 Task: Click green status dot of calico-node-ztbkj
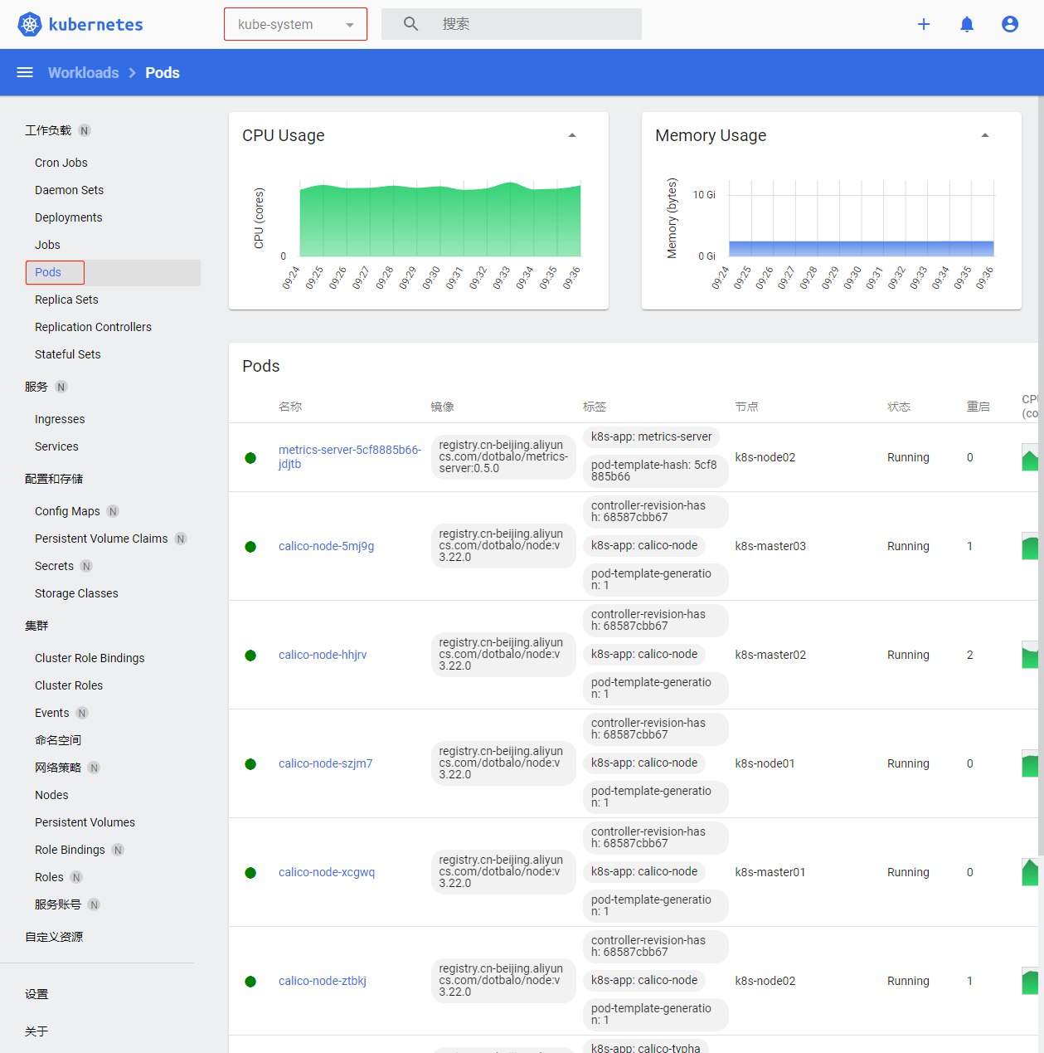pyautogui.click(x=250, y=982)
